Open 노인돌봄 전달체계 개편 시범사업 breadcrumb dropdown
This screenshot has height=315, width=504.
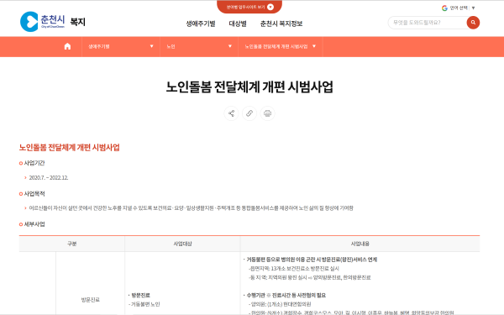pos(280,46)
